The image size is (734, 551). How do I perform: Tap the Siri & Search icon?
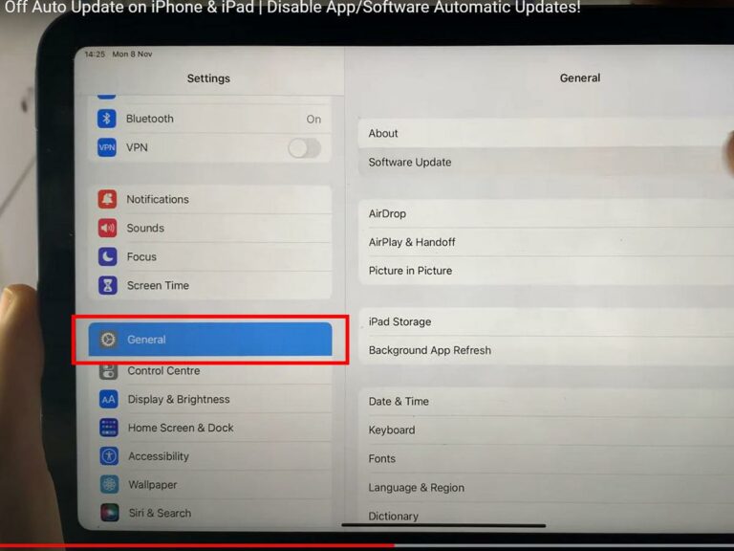click(x=110, y=513)
